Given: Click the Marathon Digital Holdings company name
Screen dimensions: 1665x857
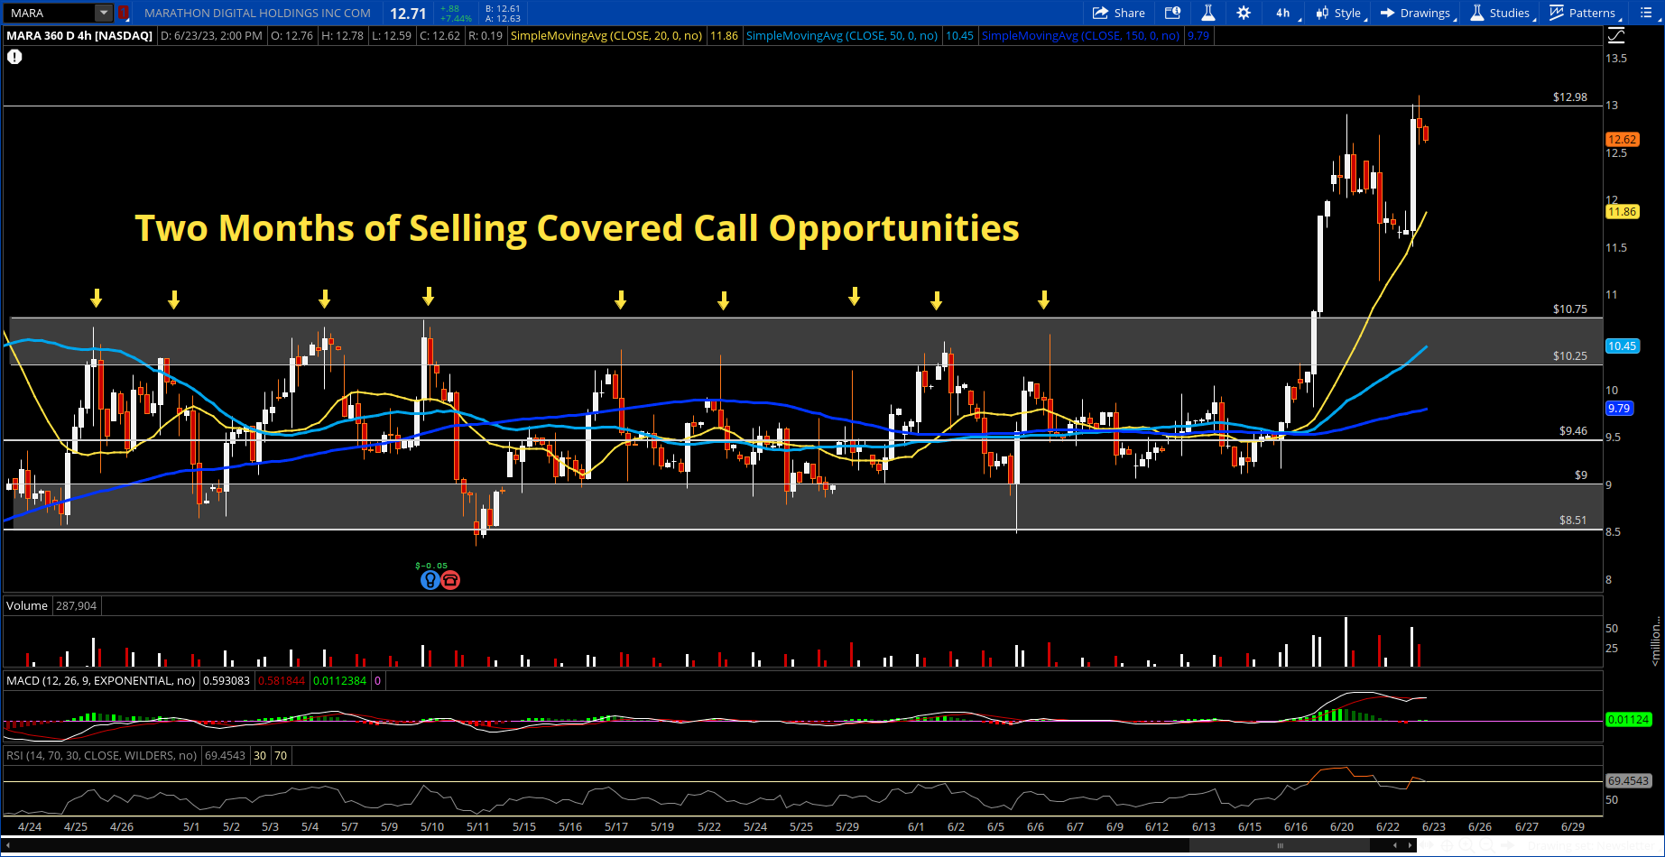Looking at the screenshot, I should pos(257,13).
